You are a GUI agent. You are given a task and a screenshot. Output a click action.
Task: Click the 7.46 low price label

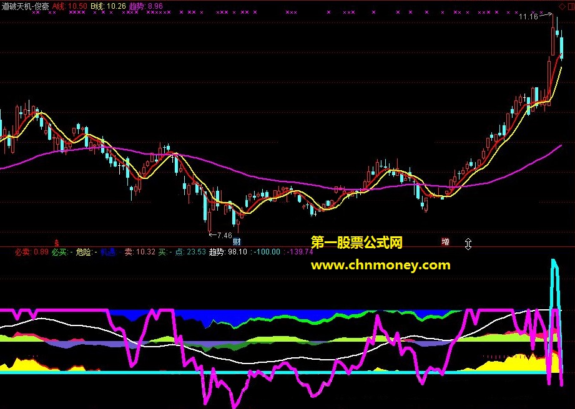point(224,235)
